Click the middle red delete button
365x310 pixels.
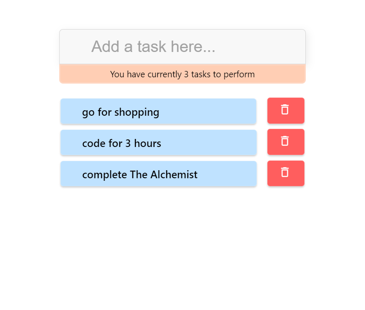(285, 142)
